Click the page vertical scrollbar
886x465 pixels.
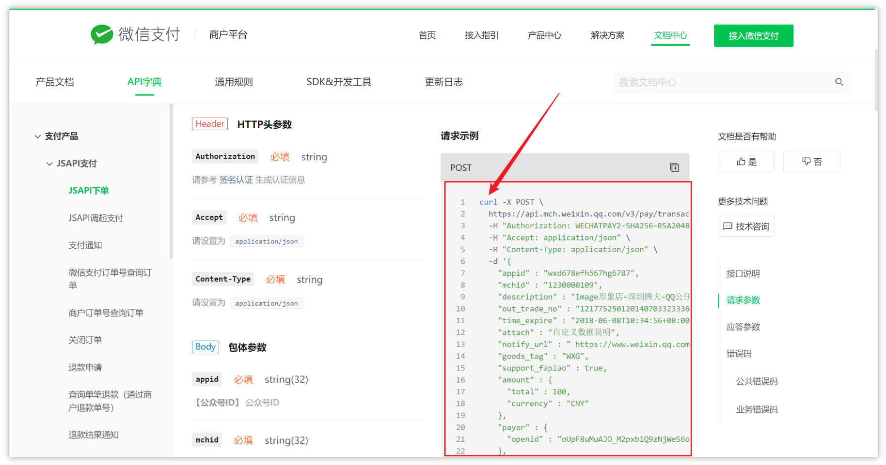[876, 80]
